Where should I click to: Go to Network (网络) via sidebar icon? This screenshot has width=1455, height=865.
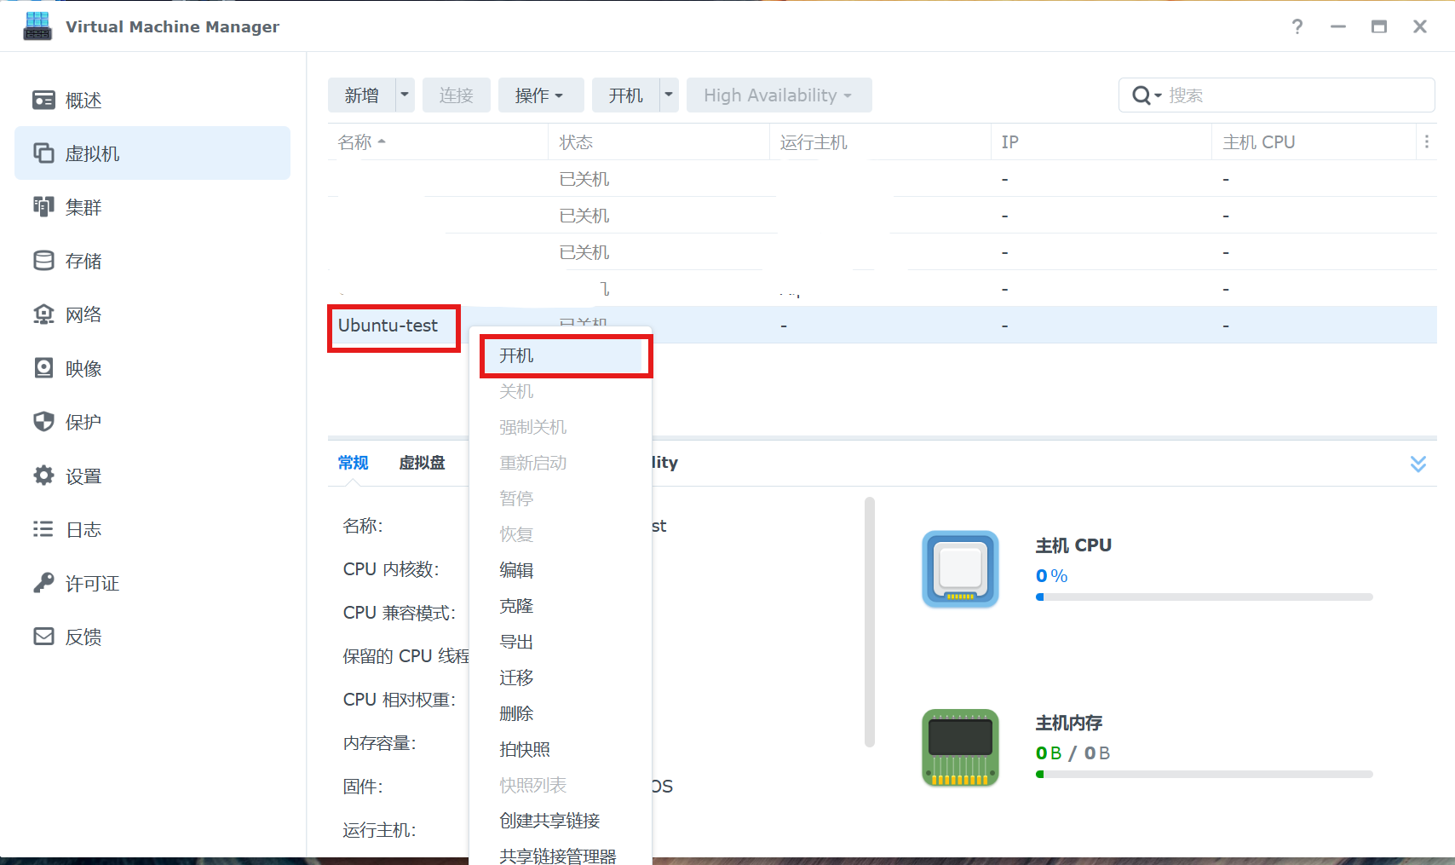[x=43, y=314]
